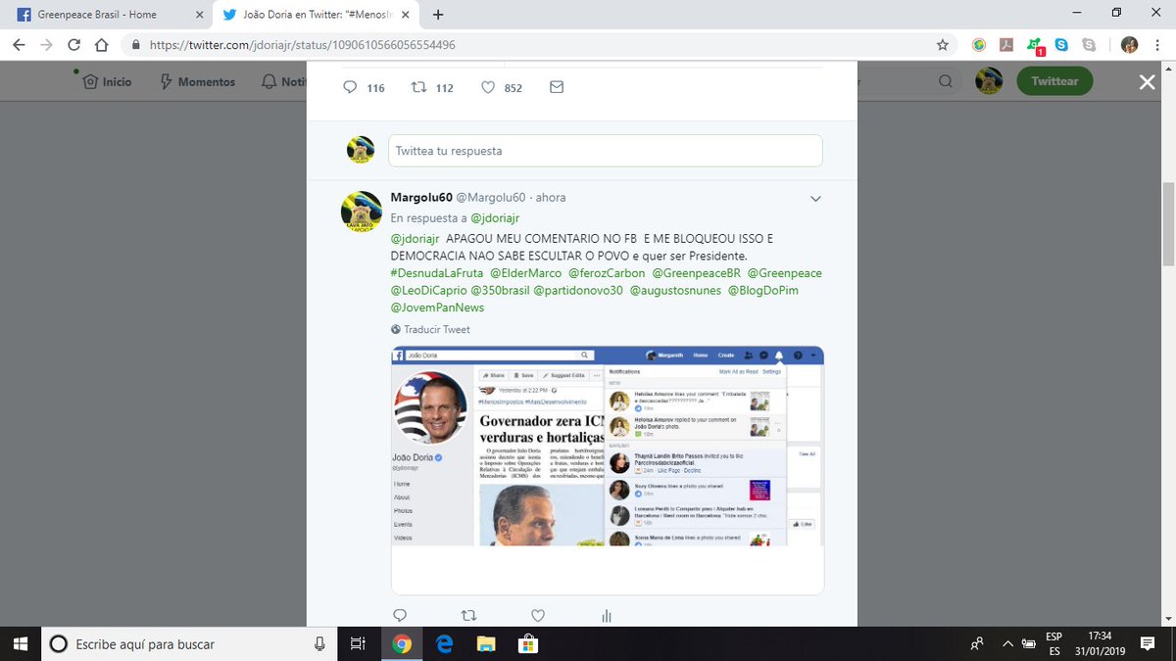
Task: Click the reply icon showing 116
Action: click(x=351, y=87)
